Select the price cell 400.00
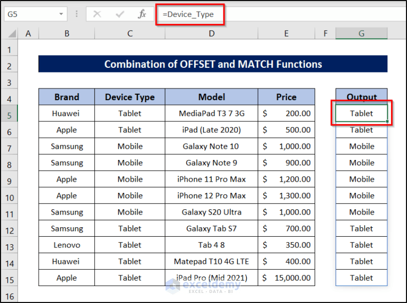The image size is (407, 303). (x=287, y=261)
